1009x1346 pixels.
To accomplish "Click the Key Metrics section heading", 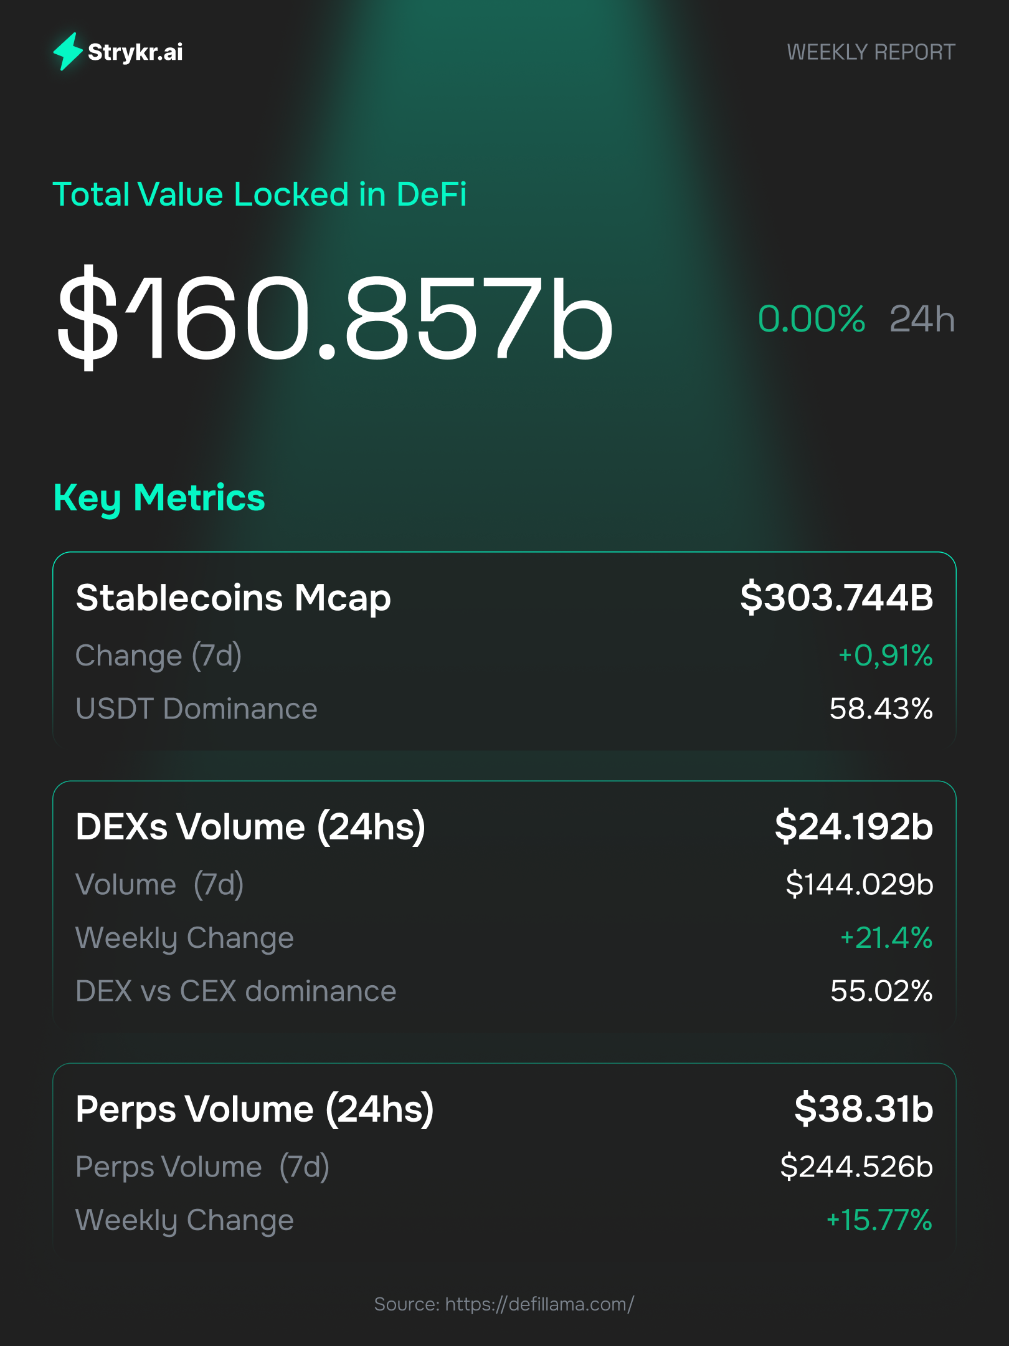I will [x=159, y=498].
